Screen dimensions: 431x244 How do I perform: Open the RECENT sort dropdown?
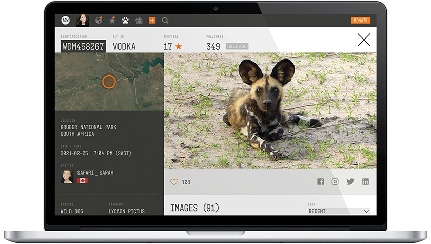coord(339,211)
